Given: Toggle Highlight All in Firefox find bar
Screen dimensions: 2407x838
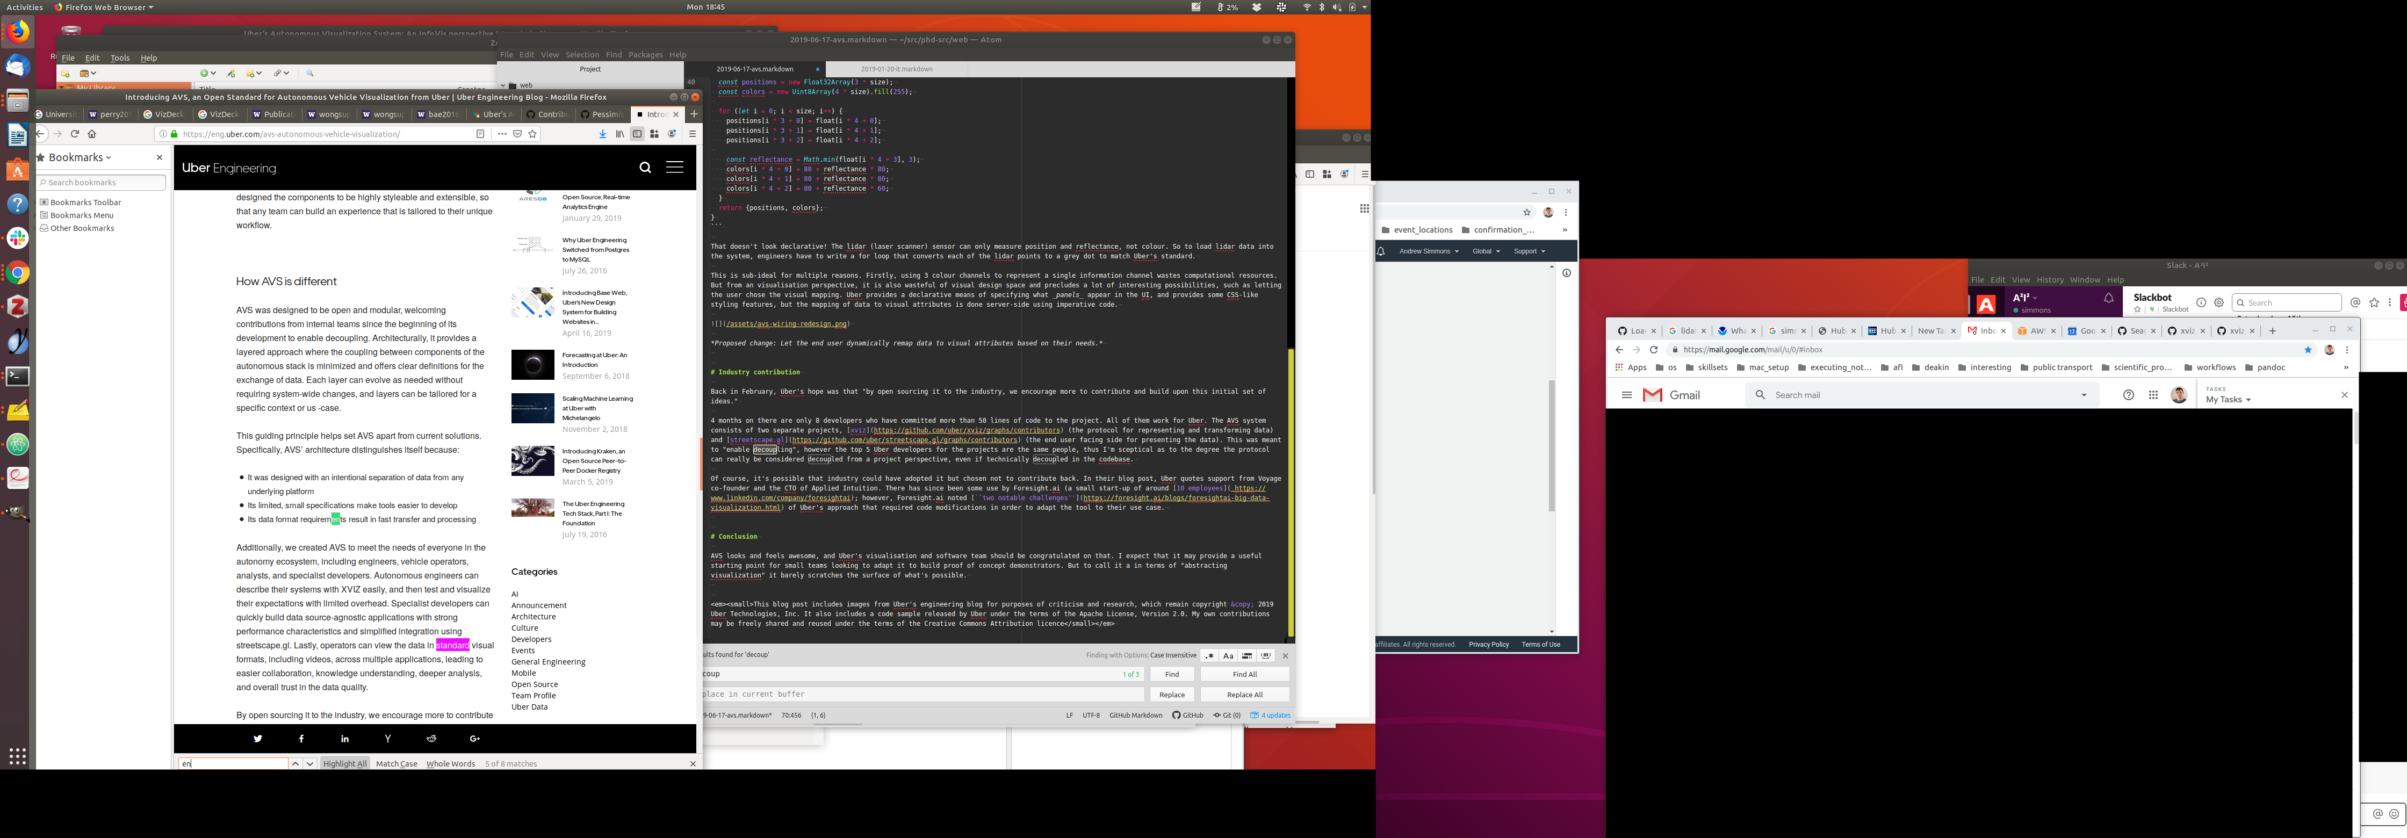Looking at the screenshot, I should (x=344, y=763).
